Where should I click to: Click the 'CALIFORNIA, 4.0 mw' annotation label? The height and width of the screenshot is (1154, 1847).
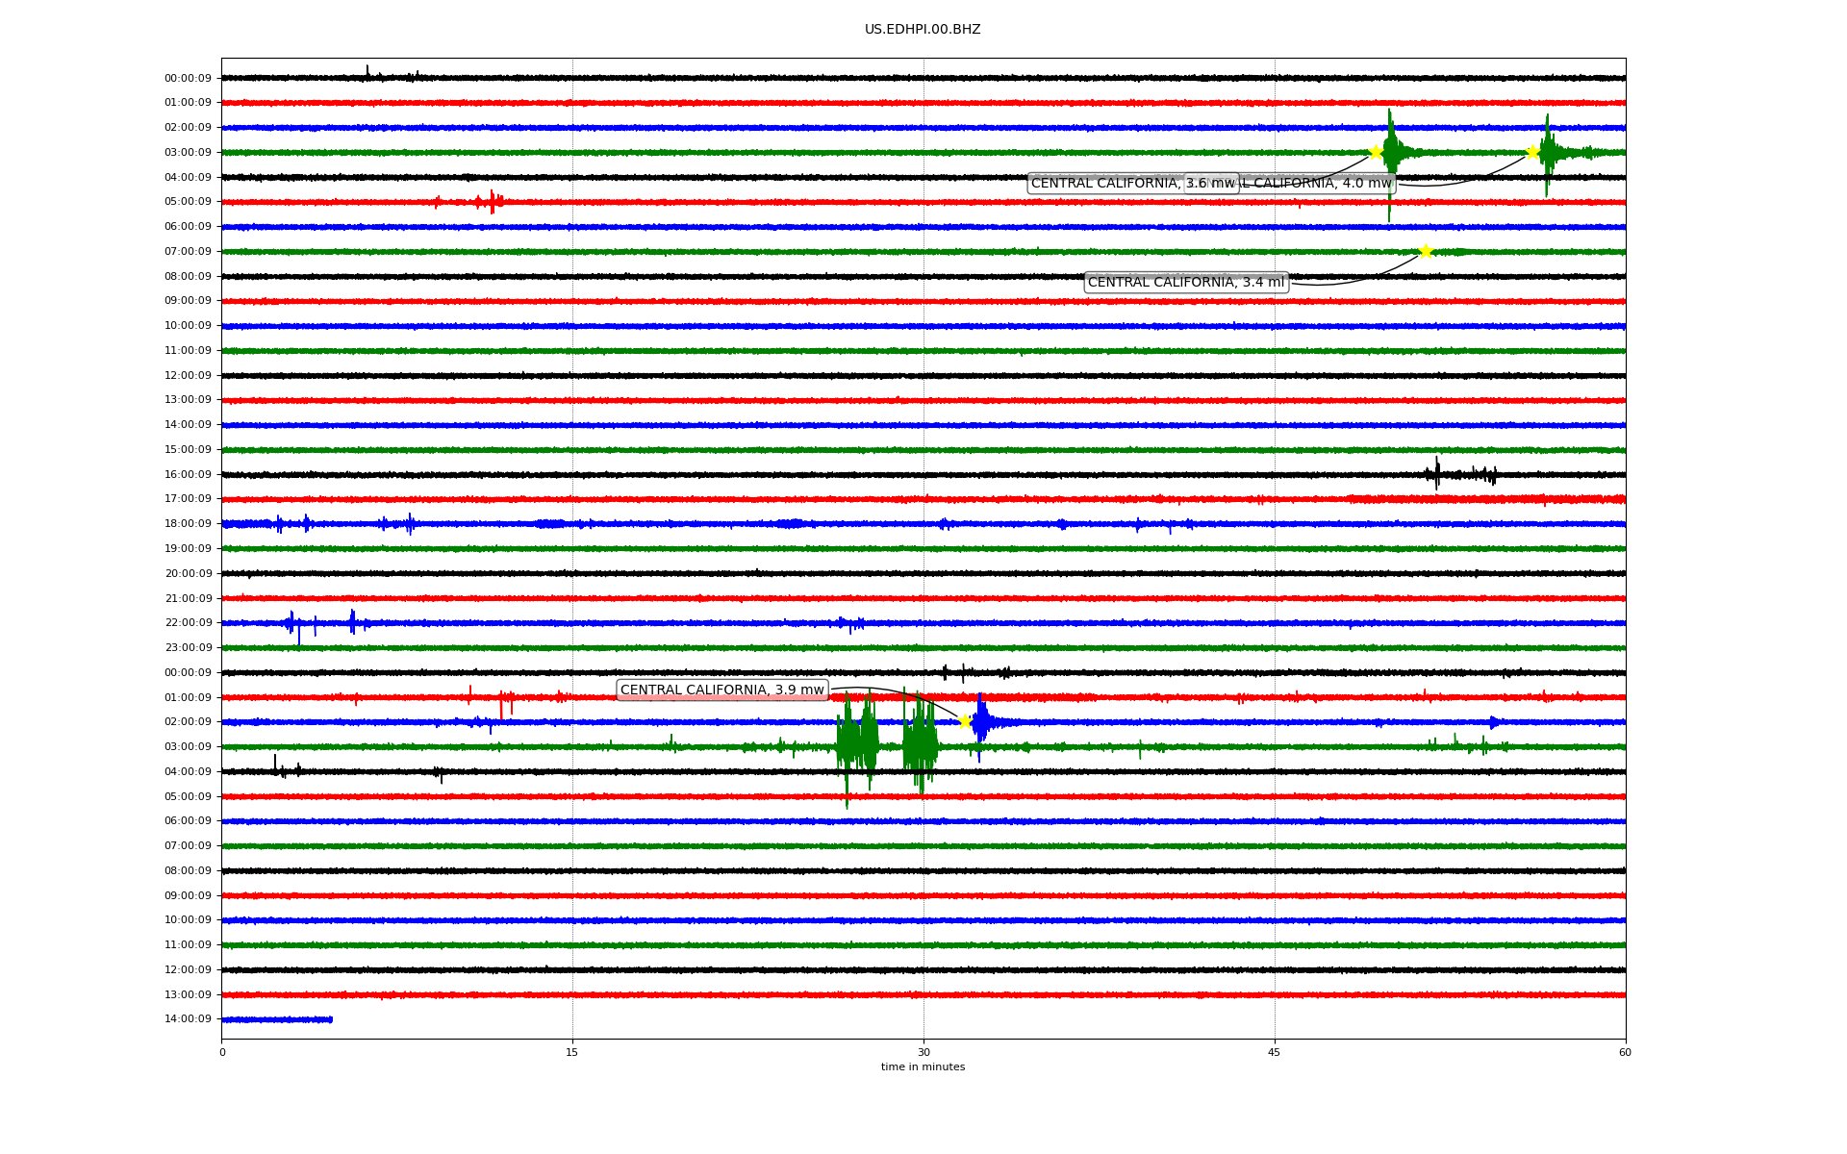click(x=1318, y=183)
